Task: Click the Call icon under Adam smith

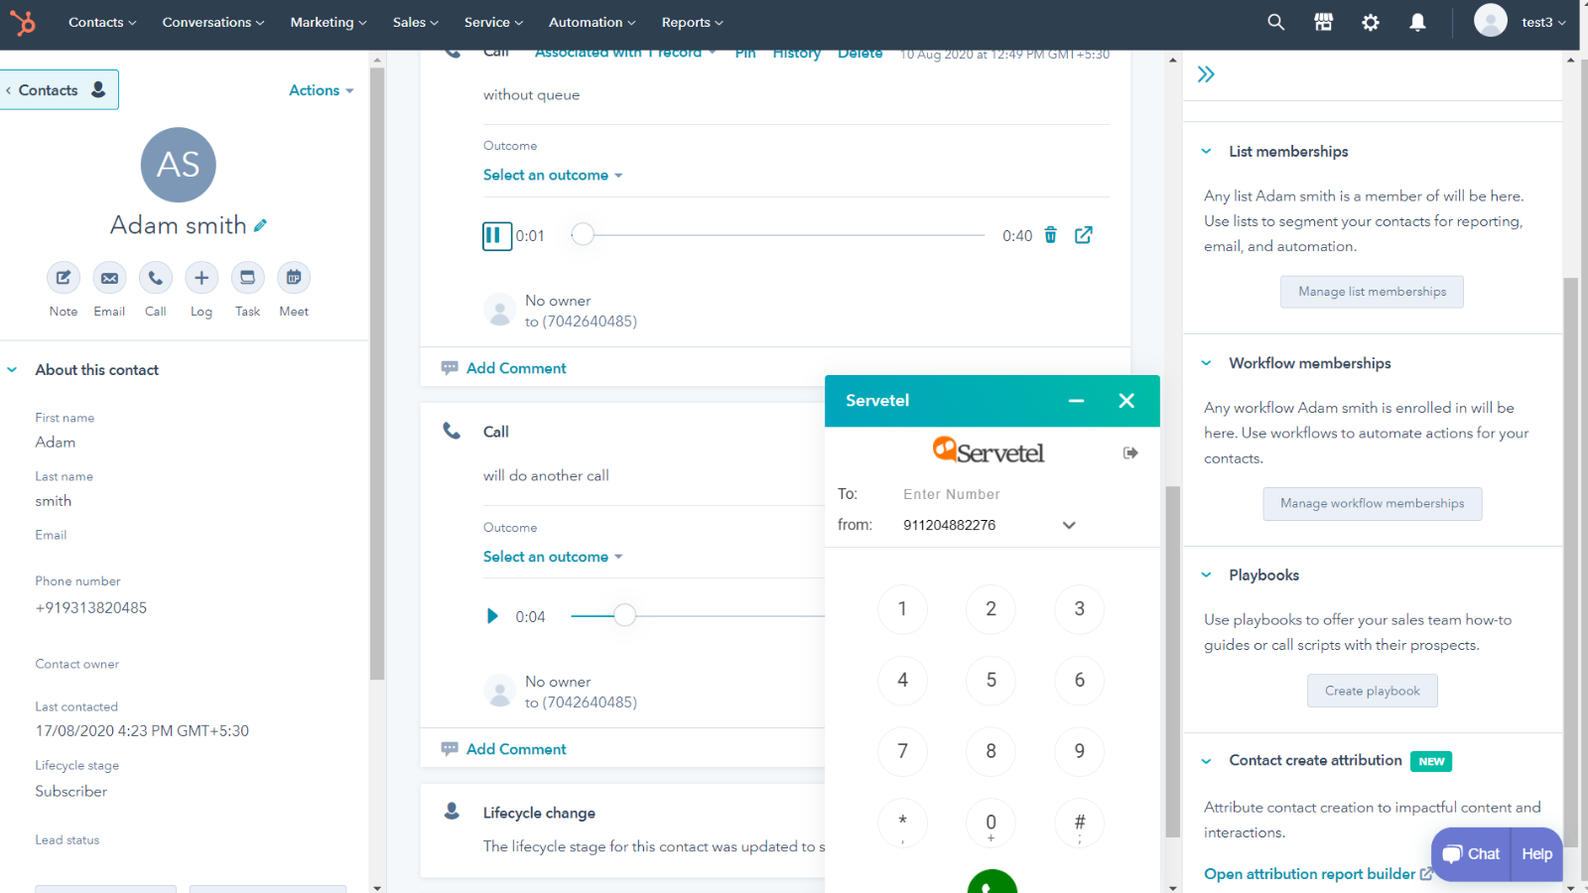Action: [156, 278]
